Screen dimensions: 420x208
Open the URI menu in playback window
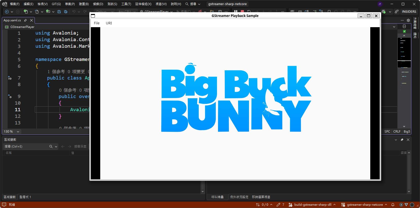pos(109,23)
